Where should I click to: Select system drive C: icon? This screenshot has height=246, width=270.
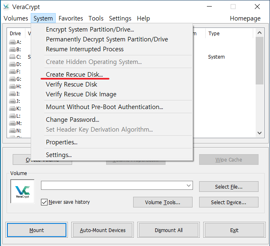tap(12, 57)
